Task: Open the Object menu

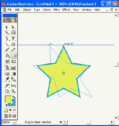Action: 27,10
